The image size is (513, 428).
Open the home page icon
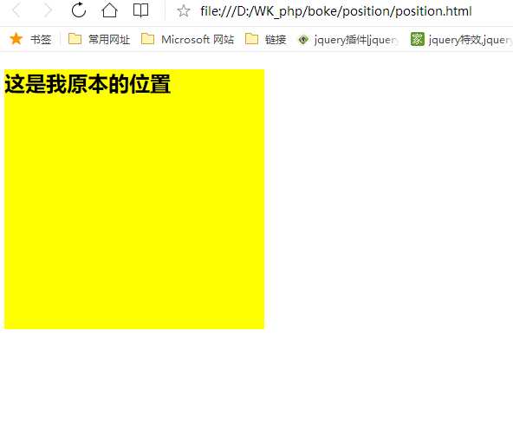[x=109, y=10]
